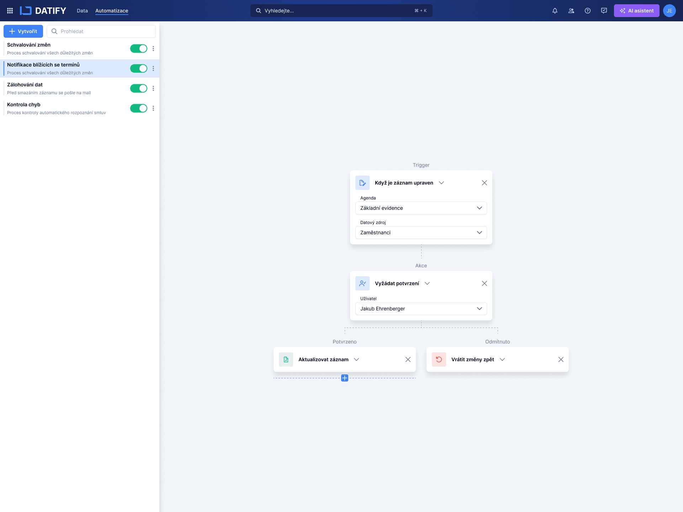The height and width of the screenshot is (512, 683).
Task: Open the apps grid menu icon
Action: pyautogui.click(x=10, y=11)
